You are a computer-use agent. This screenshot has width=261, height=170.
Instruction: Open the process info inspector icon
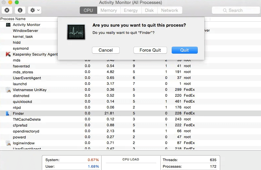(x=20, y=10)
